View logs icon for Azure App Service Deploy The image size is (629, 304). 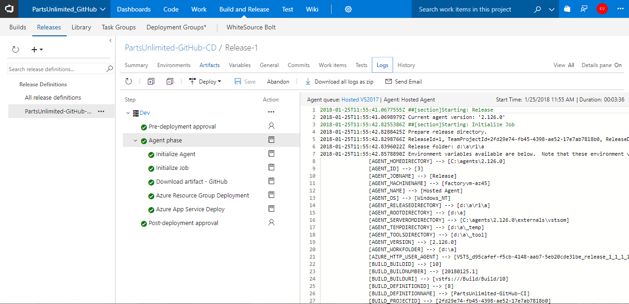pyautogui.click(x=271, y=208)
